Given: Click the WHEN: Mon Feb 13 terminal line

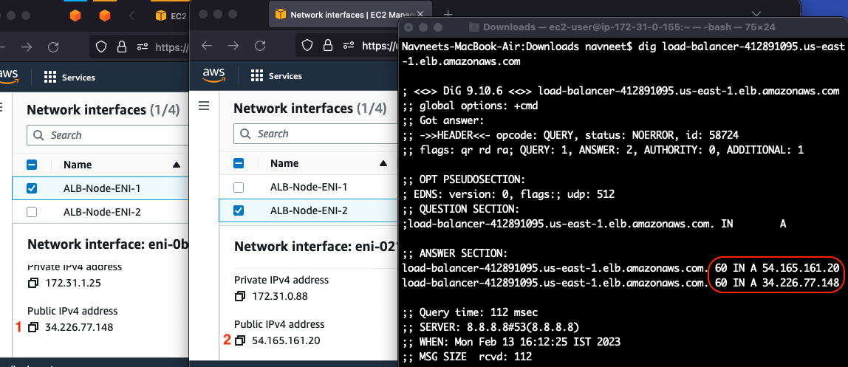Looking at the screenshot, I should point(511,342).
